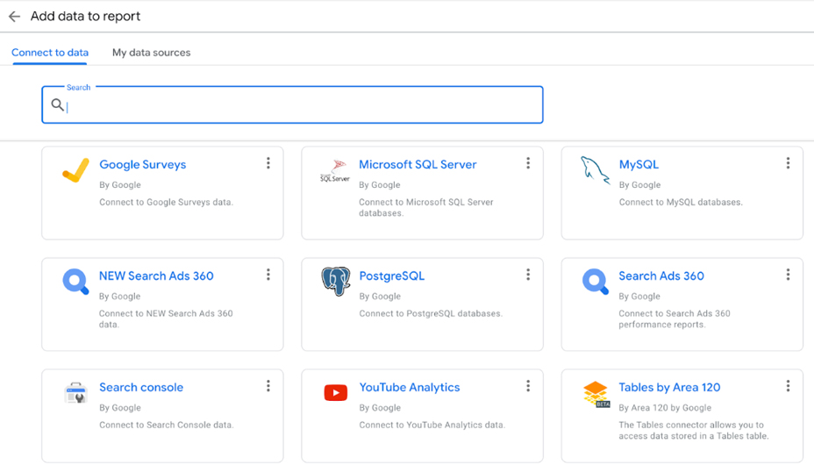Viewport: 814px width, 465px height.
Task: Select the YouTube Analytics connector title
Action: coord(410,387)
